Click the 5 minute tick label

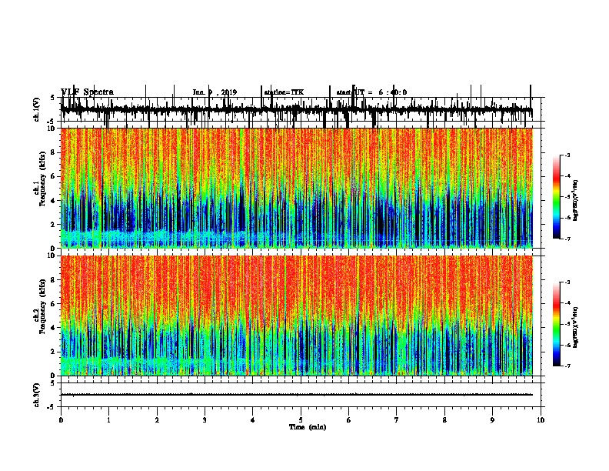coord(301,420)
